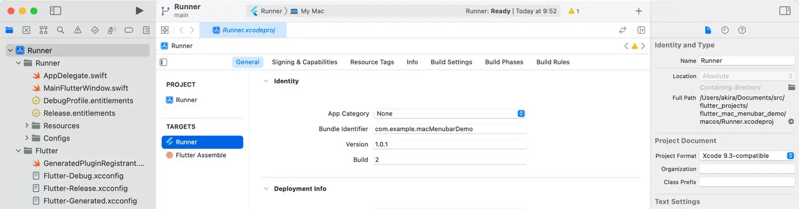This screenshot has width=799, height=209.
Task: Open the related items grid icon
Action: 165,30
